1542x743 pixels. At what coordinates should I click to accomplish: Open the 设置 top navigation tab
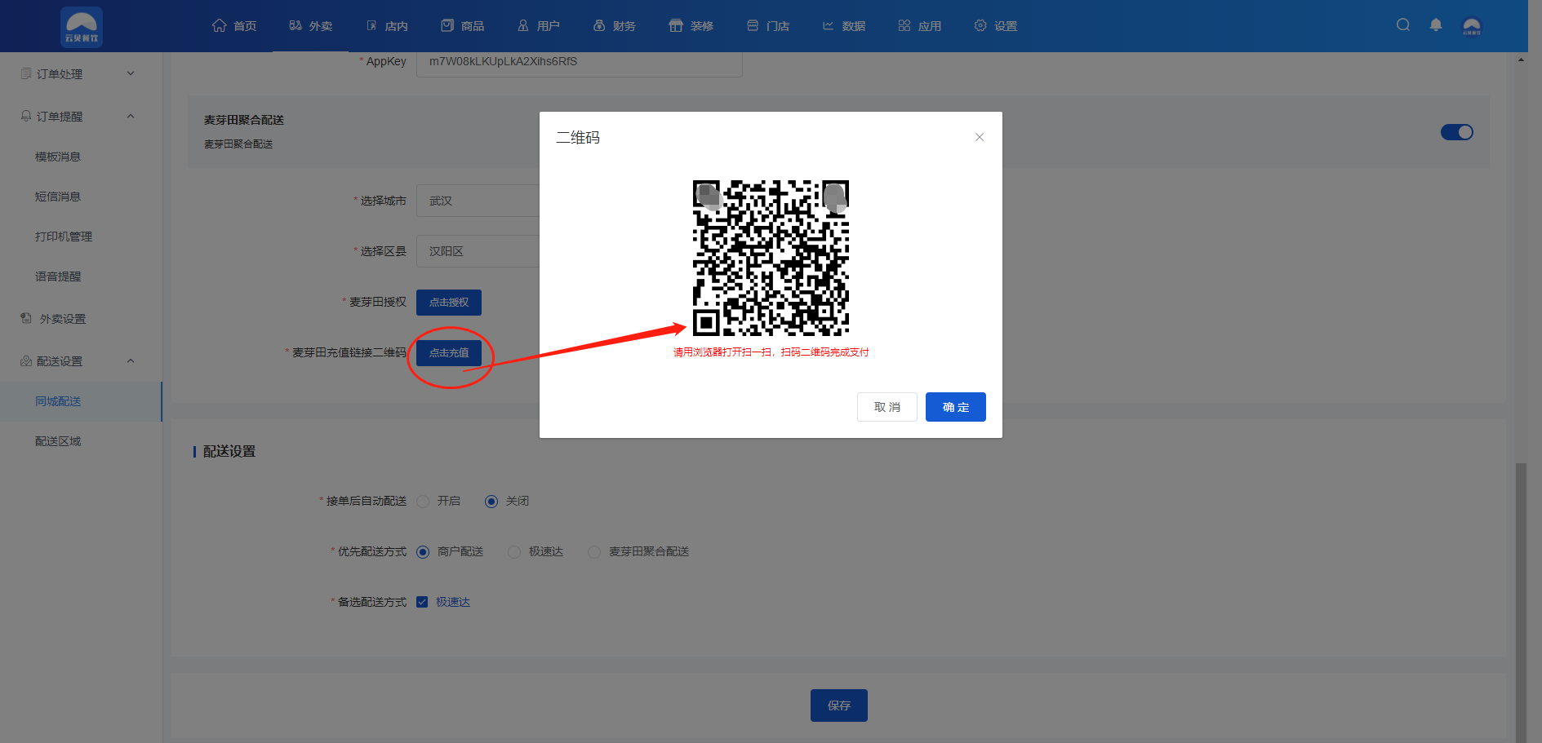click(x=996, y=26)
